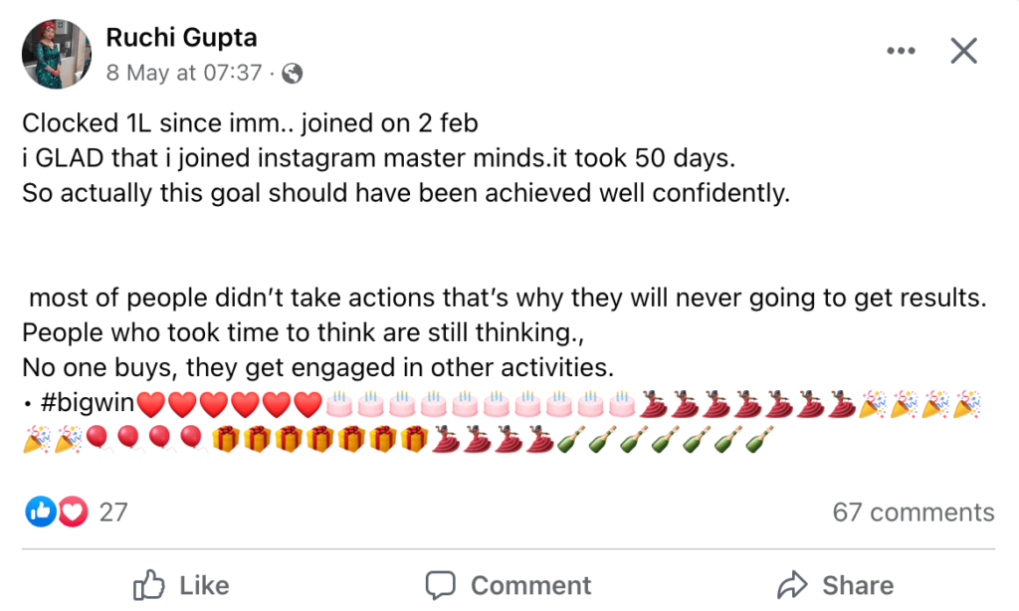Close the post with the X icon

click(963, 51)
